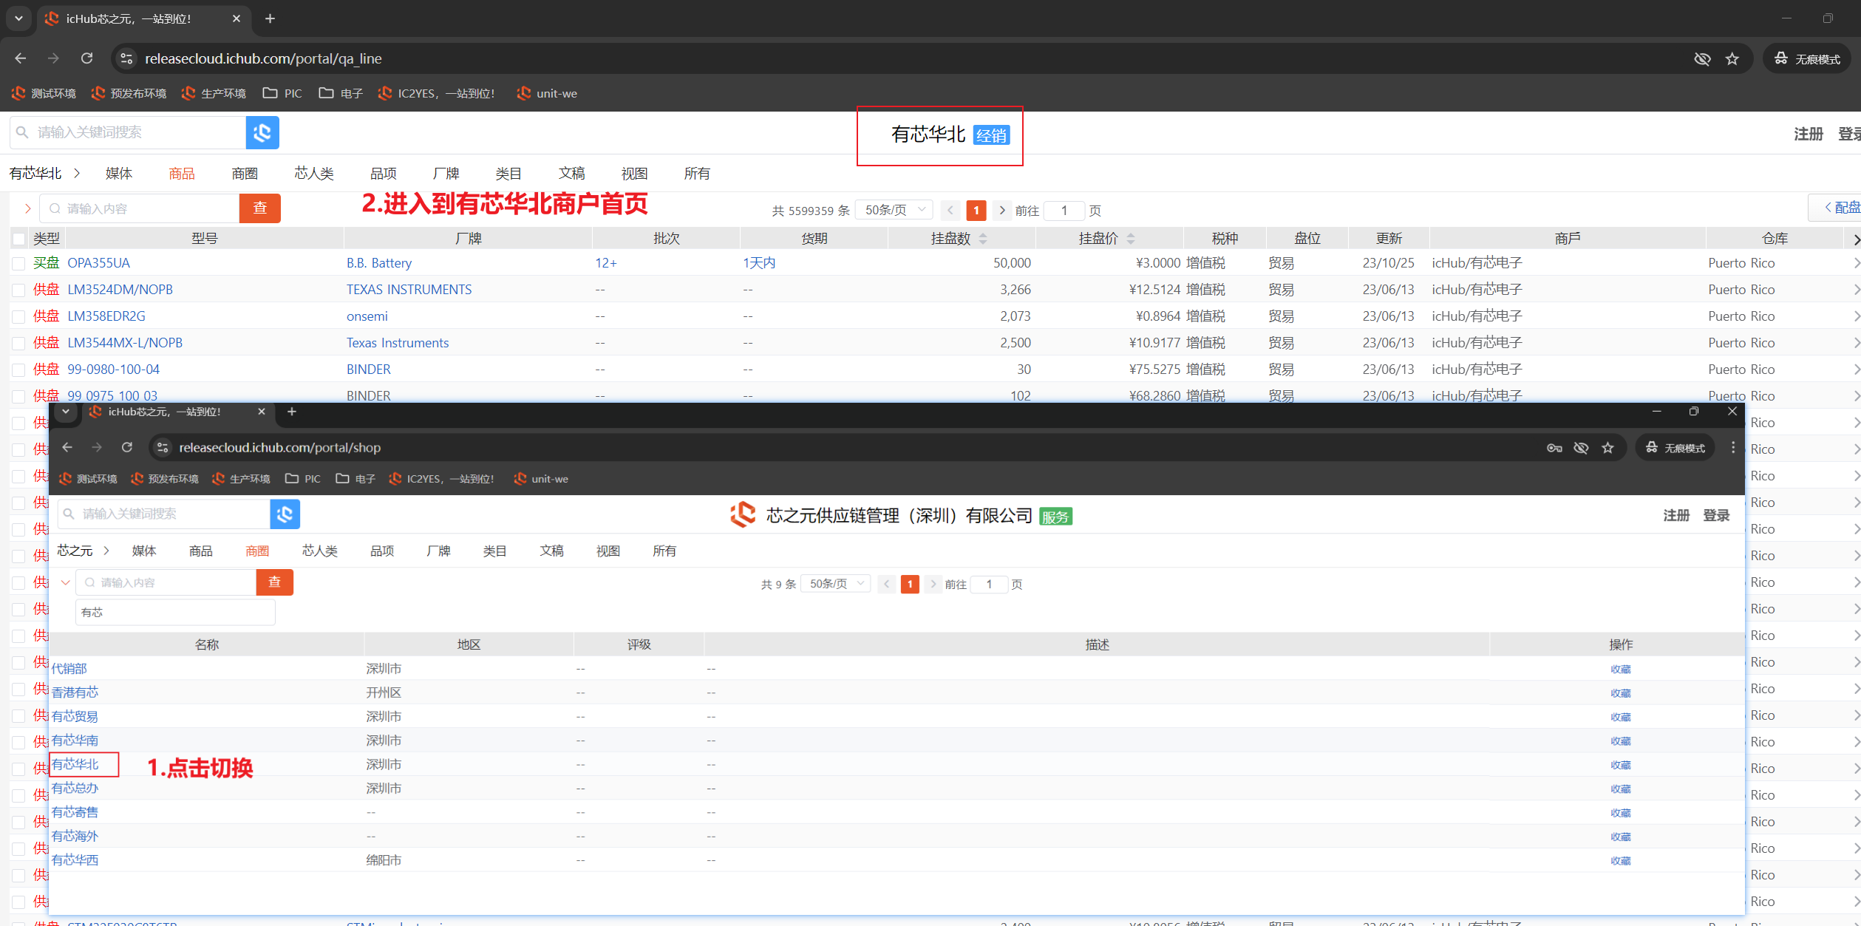Click TEXAS INSTRUMENTS brand link
Viewport: 1861px width, 926px height.
click(409, 290)
